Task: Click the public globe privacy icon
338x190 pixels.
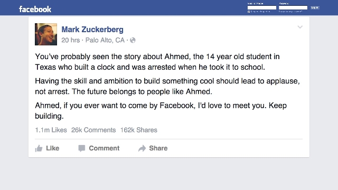Action: [x=133, y=40]
